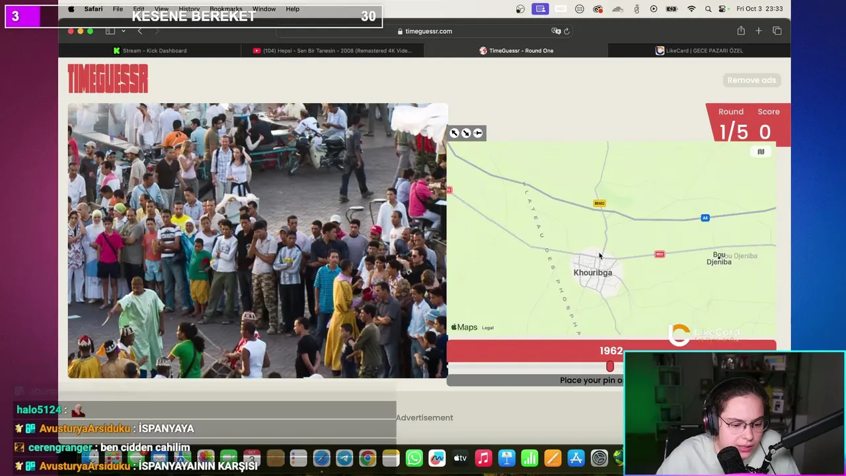
Task: Click the Remove ads button
Action: [x=751, y=80]
